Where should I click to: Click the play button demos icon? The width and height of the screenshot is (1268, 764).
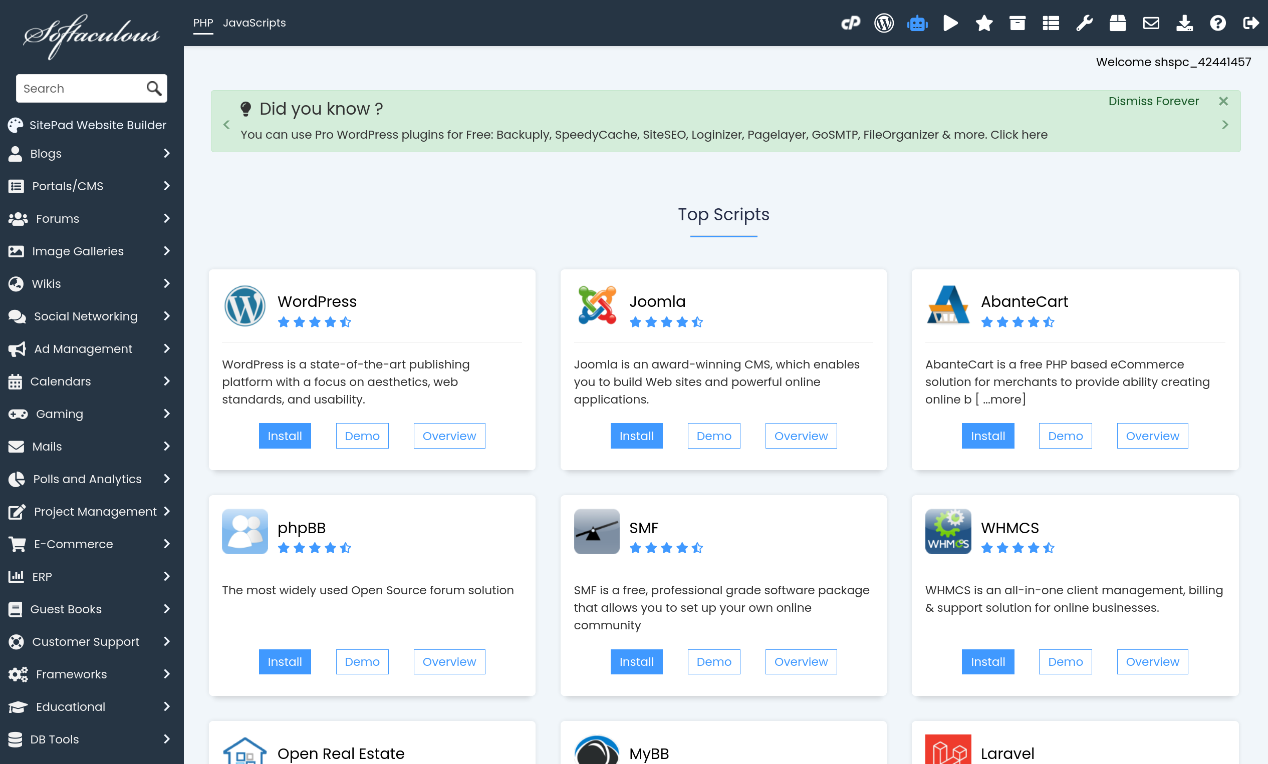click(950, 23)
